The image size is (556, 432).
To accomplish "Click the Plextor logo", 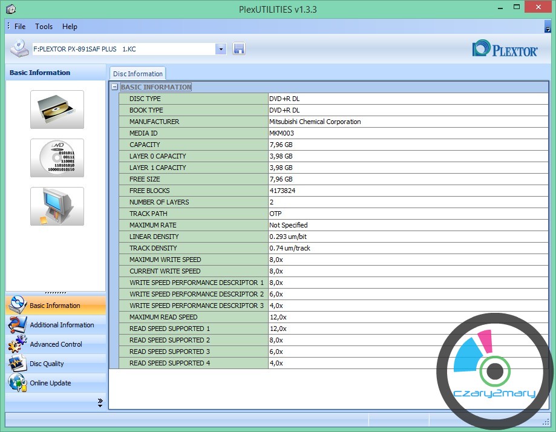I will [x=505, y=49].
